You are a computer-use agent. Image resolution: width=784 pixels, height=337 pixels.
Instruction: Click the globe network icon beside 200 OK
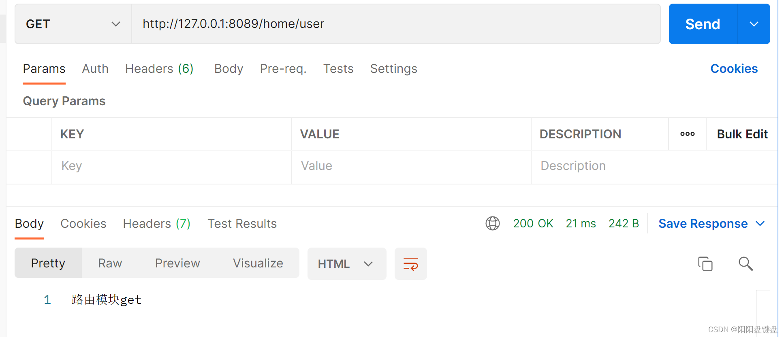[492, 223]
